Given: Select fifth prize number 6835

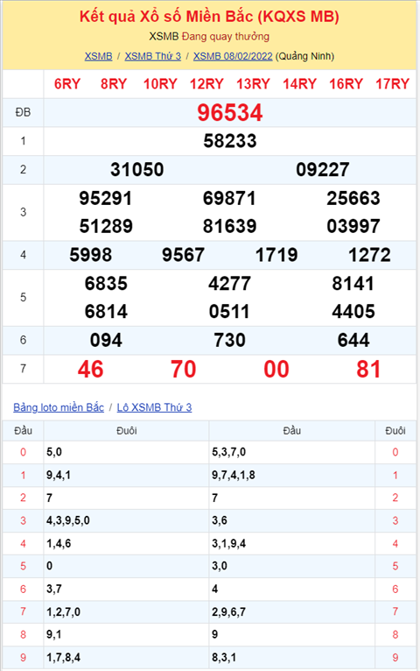Looking at the screenshot, I should pos(106,284).
